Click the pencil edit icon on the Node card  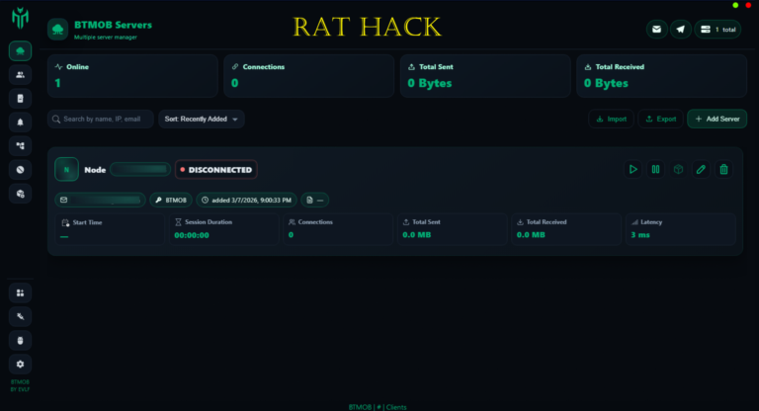pos(701,169)
